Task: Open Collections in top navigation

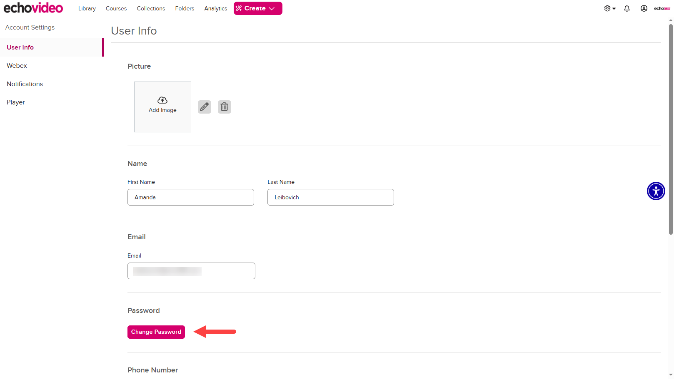Action: tap(151, 8)
